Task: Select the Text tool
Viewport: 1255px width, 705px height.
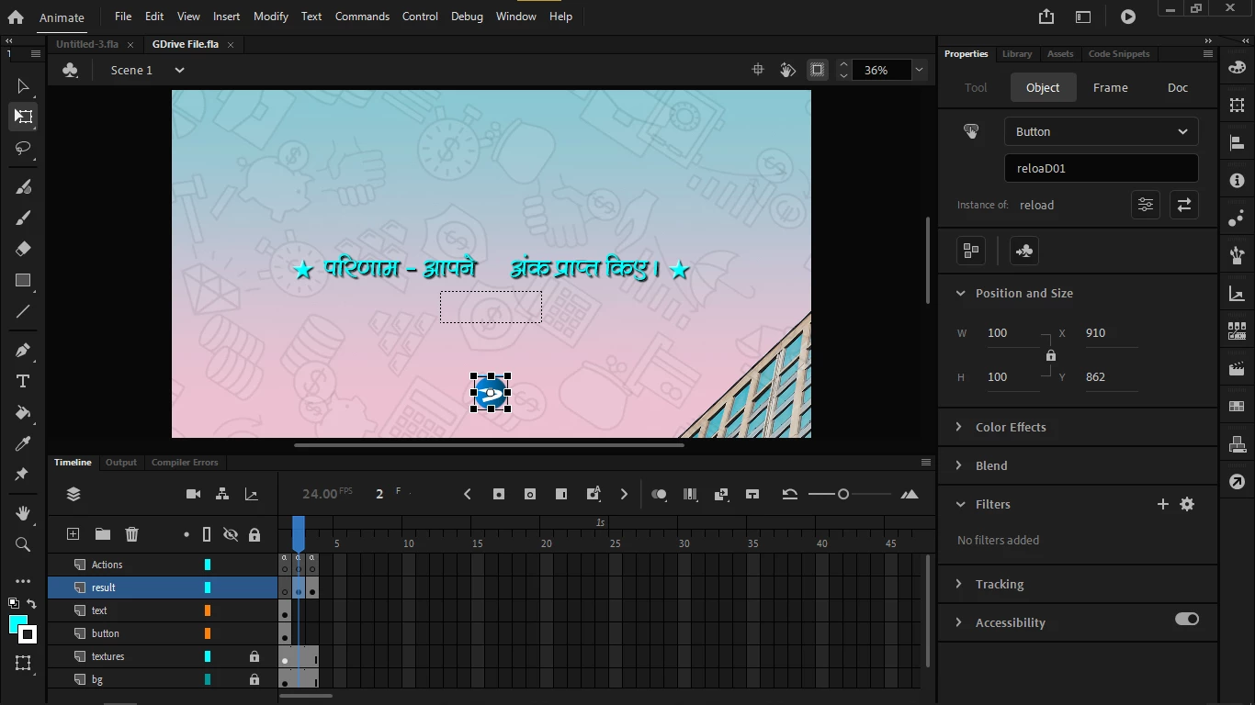Action: [x=23, y=381]
